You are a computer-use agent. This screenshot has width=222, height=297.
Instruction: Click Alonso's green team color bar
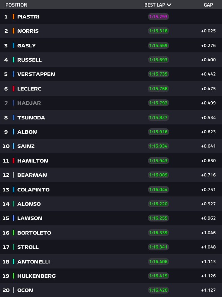click(x=14, y=204)
